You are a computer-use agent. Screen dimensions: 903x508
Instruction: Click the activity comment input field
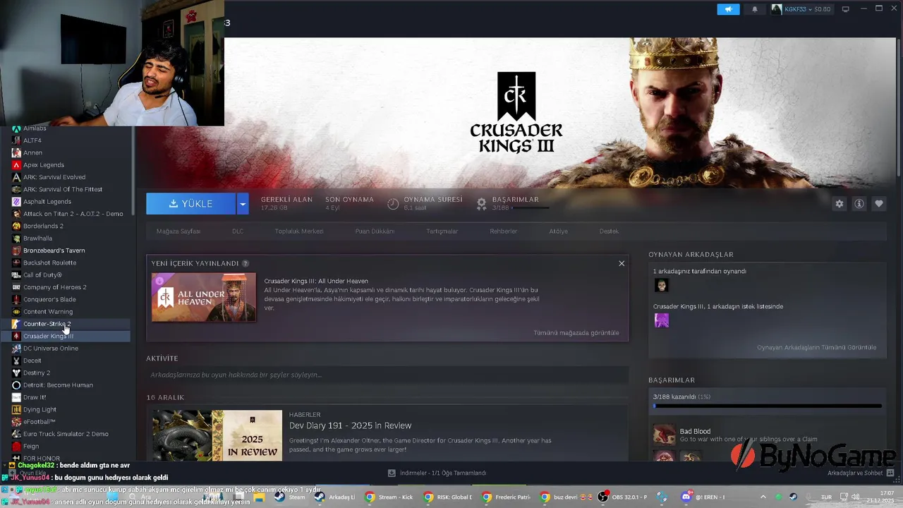tap(387, 375)
